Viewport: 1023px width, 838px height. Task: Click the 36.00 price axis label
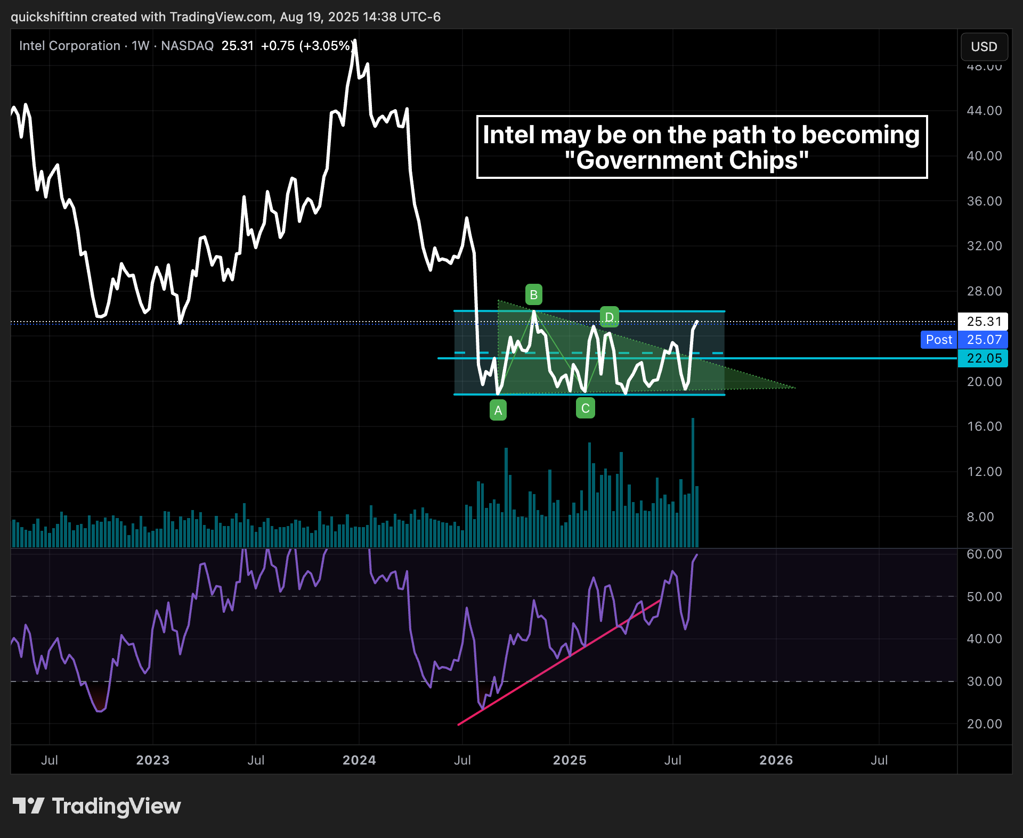pos(984,201)
